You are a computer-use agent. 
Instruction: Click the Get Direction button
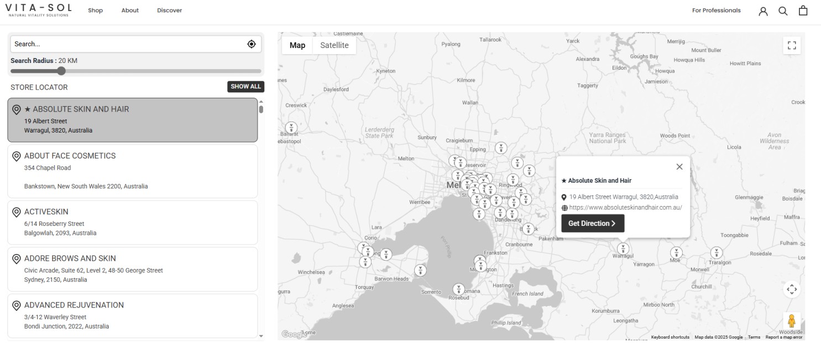(592, 223)
